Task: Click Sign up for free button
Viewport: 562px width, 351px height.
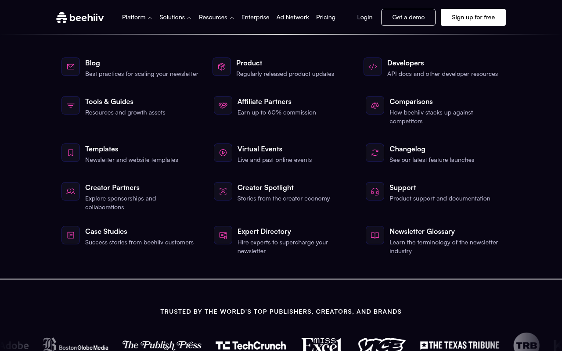Action: coord(473,17)
